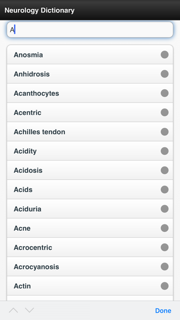Open the Acids dictionary entry

pos(90,189)
